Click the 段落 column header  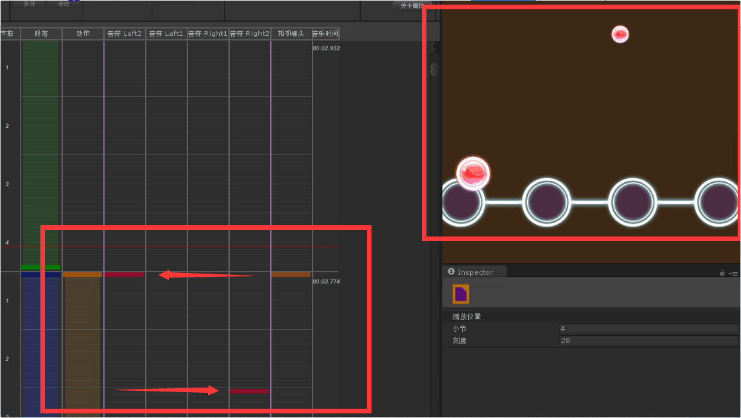point(41,34)
